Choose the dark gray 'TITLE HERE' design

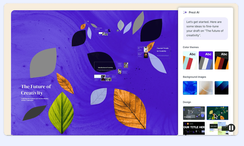tap(194, 113)
